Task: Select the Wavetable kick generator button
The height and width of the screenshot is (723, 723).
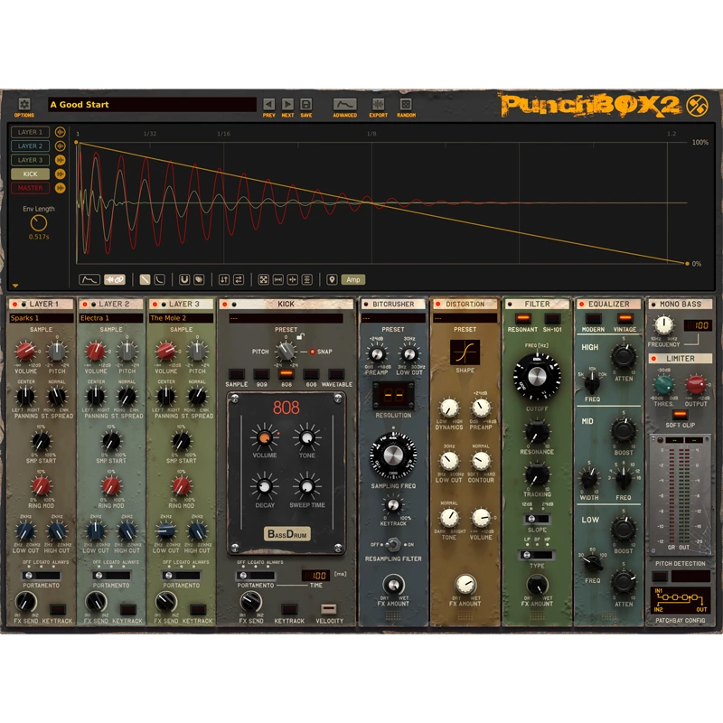Action: coord(336,374)
